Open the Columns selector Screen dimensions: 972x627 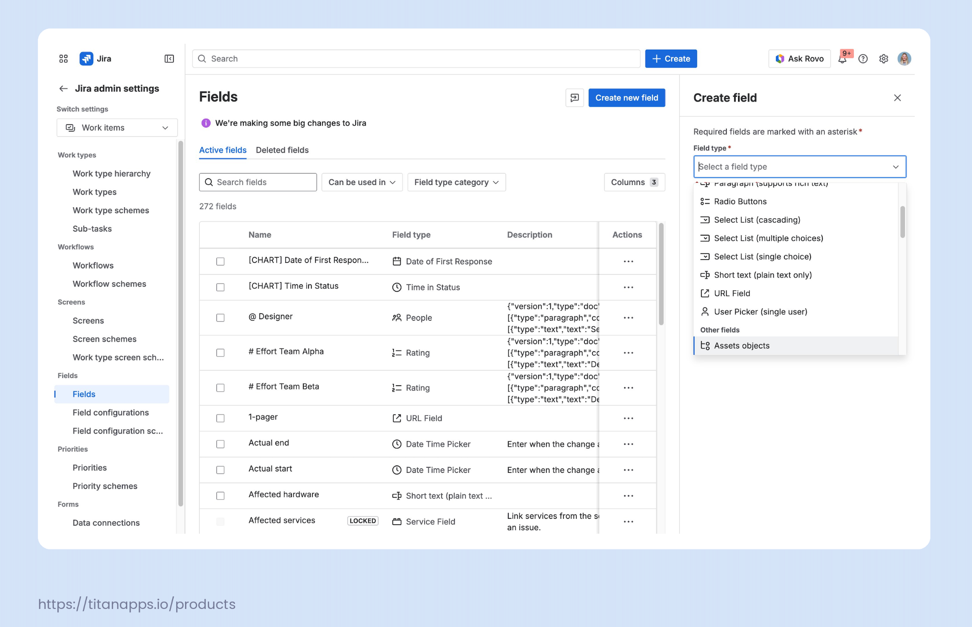pyautogui.click(x=635, y=182)
